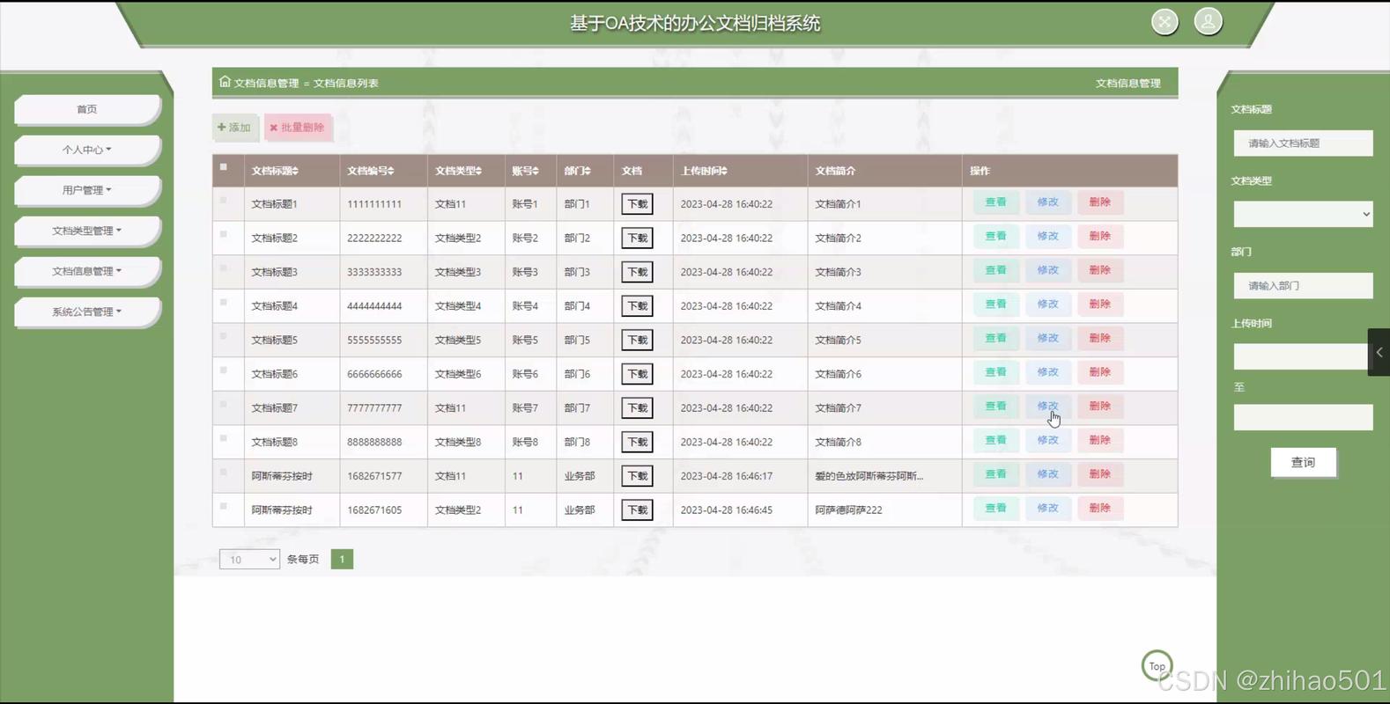
Task: Click the user profile avatar icon
Action: pos(1208,22)
